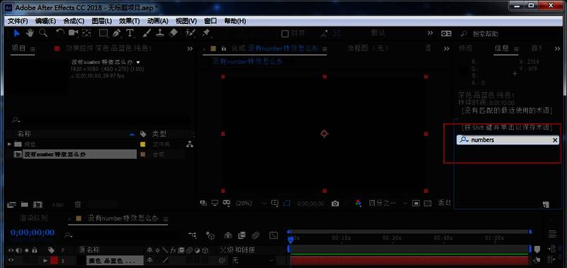Switch to the 预览 panel tab

pos(466,48)
